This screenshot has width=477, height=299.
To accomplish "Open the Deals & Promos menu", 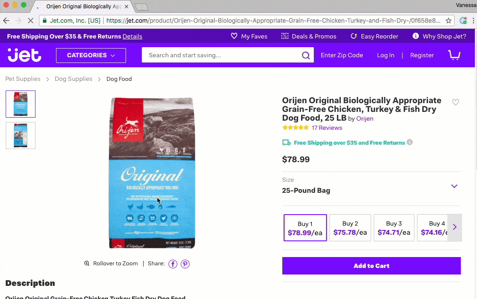I will click(309, 36).
